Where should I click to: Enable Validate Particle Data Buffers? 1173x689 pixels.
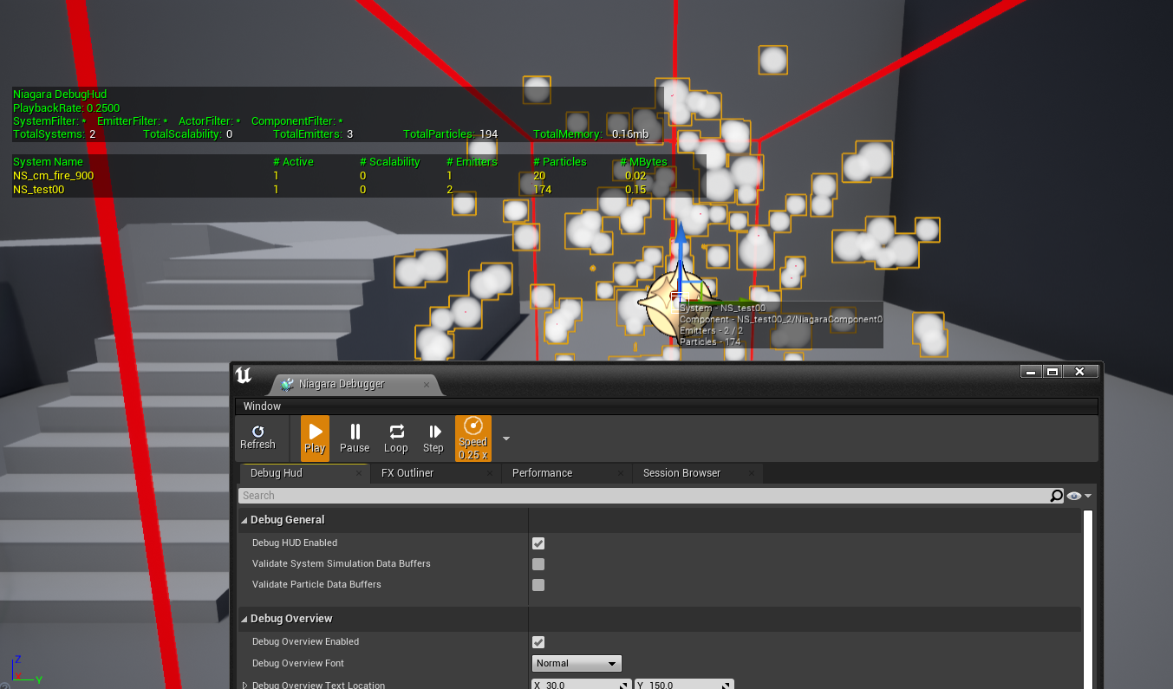(x=538, y=585)
